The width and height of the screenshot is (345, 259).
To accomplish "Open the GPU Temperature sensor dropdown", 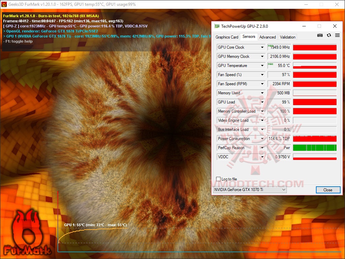I will 262,66.
